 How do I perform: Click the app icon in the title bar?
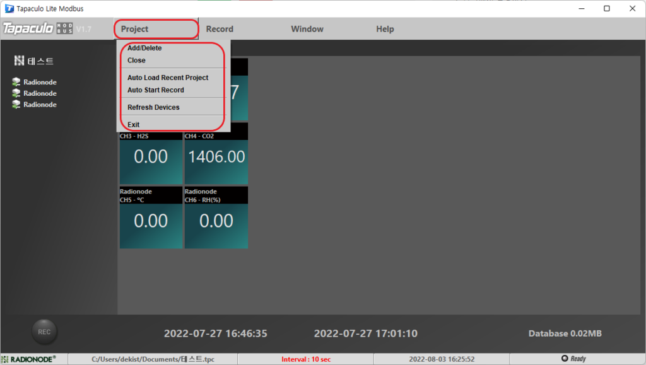click(9, 9)
